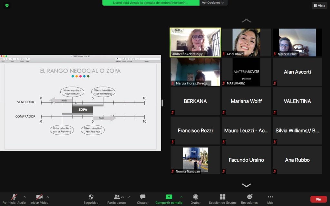Toggle Re-iniciar Audio microphone
Image resolution: width=330 pixels, height=206 pixels.
pyautogui.click(x=14, y=197)
